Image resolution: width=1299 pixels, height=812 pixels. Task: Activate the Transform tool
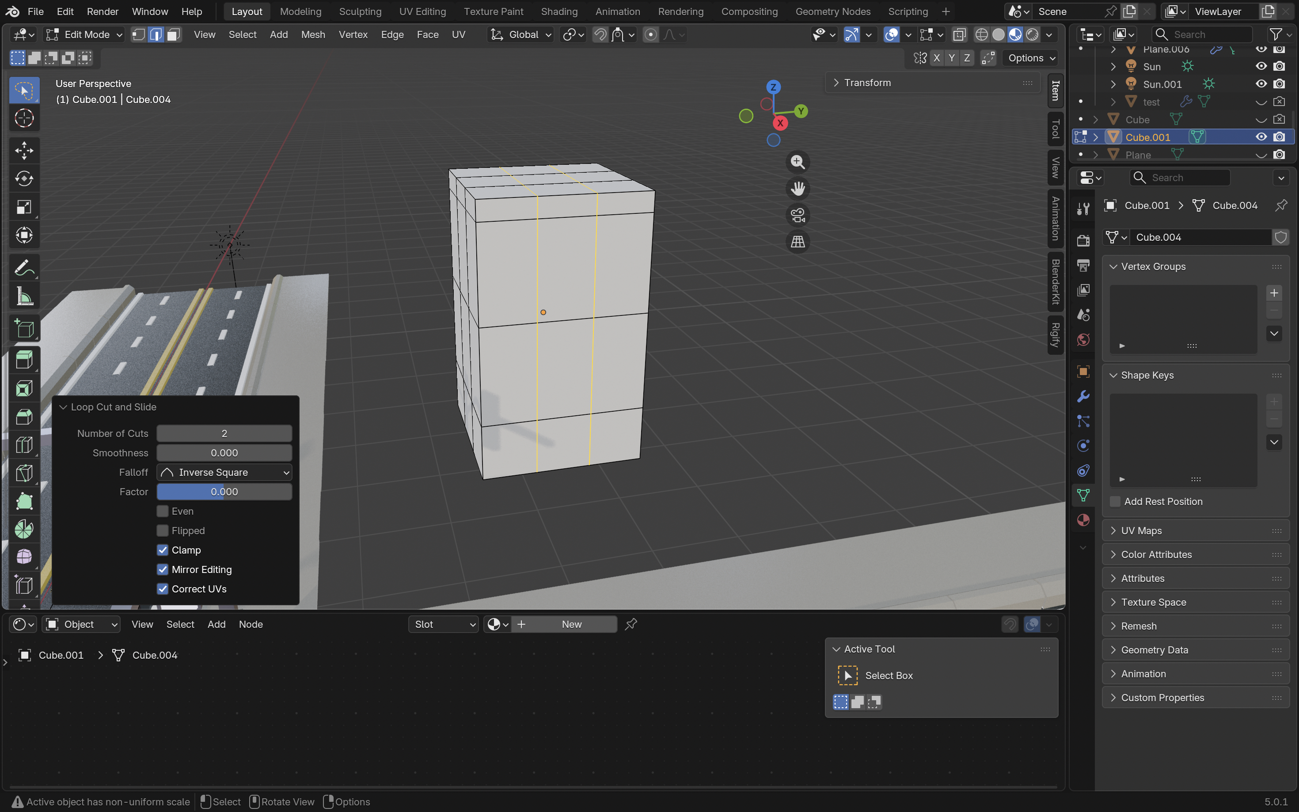[24, 235]
